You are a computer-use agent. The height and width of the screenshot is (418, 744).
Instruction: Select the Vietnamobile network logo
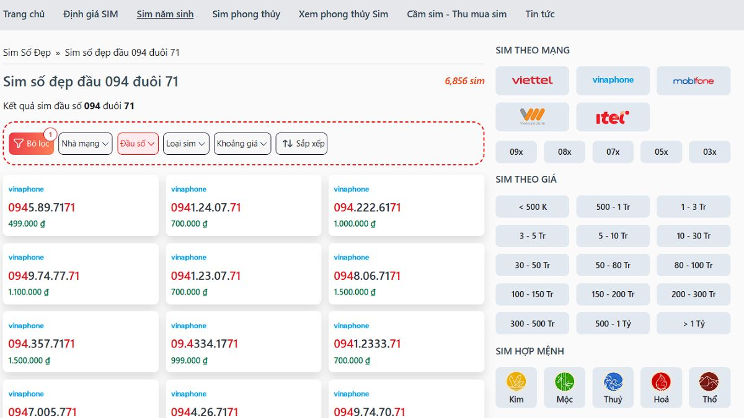coord(532,117)
